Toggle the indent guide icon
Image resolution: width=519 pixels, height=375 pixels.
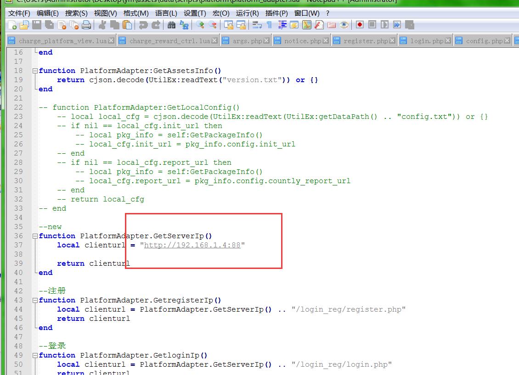(x=282, y=25)
